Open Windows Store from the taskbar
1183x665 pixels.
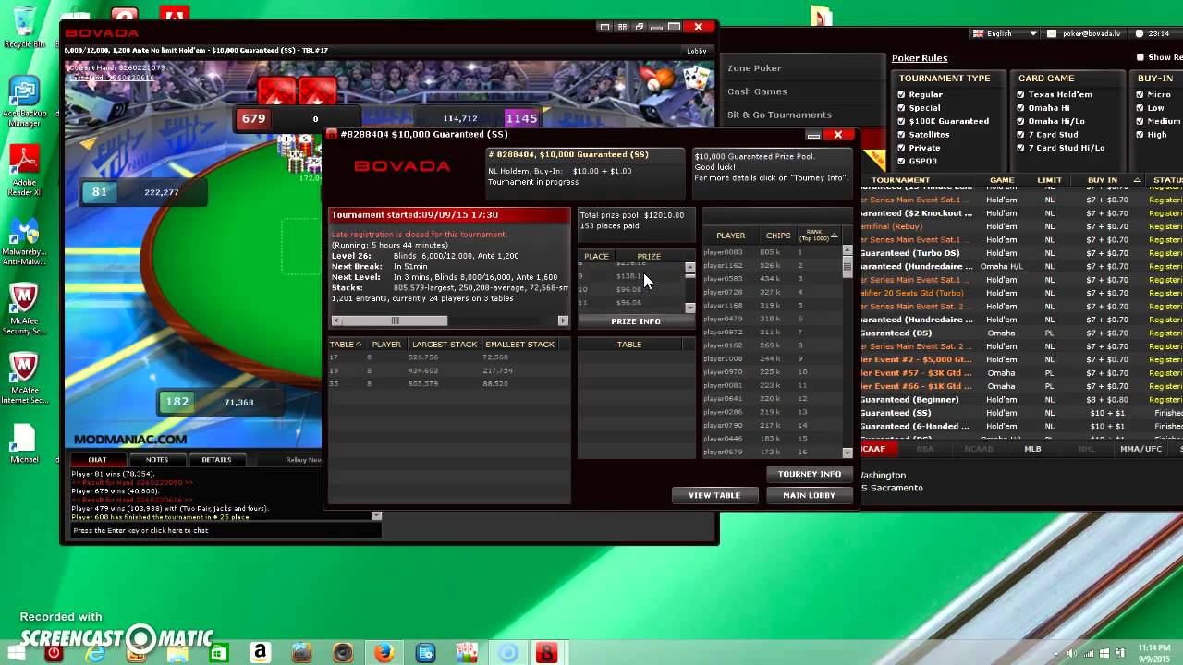218,654
